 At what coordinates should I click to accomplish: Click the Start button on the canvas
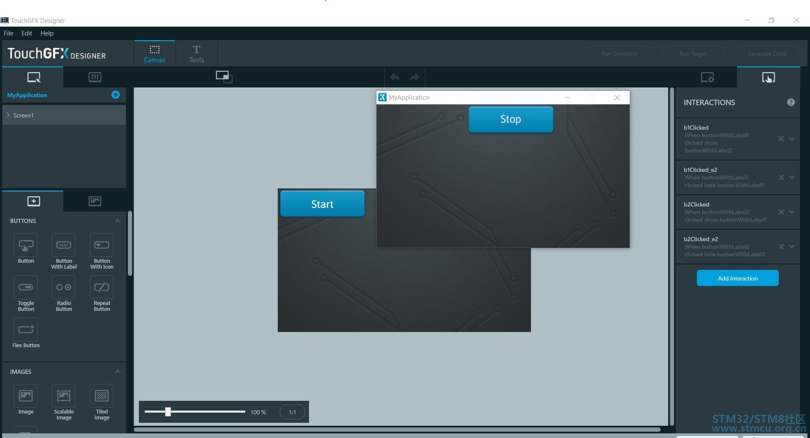322,204
